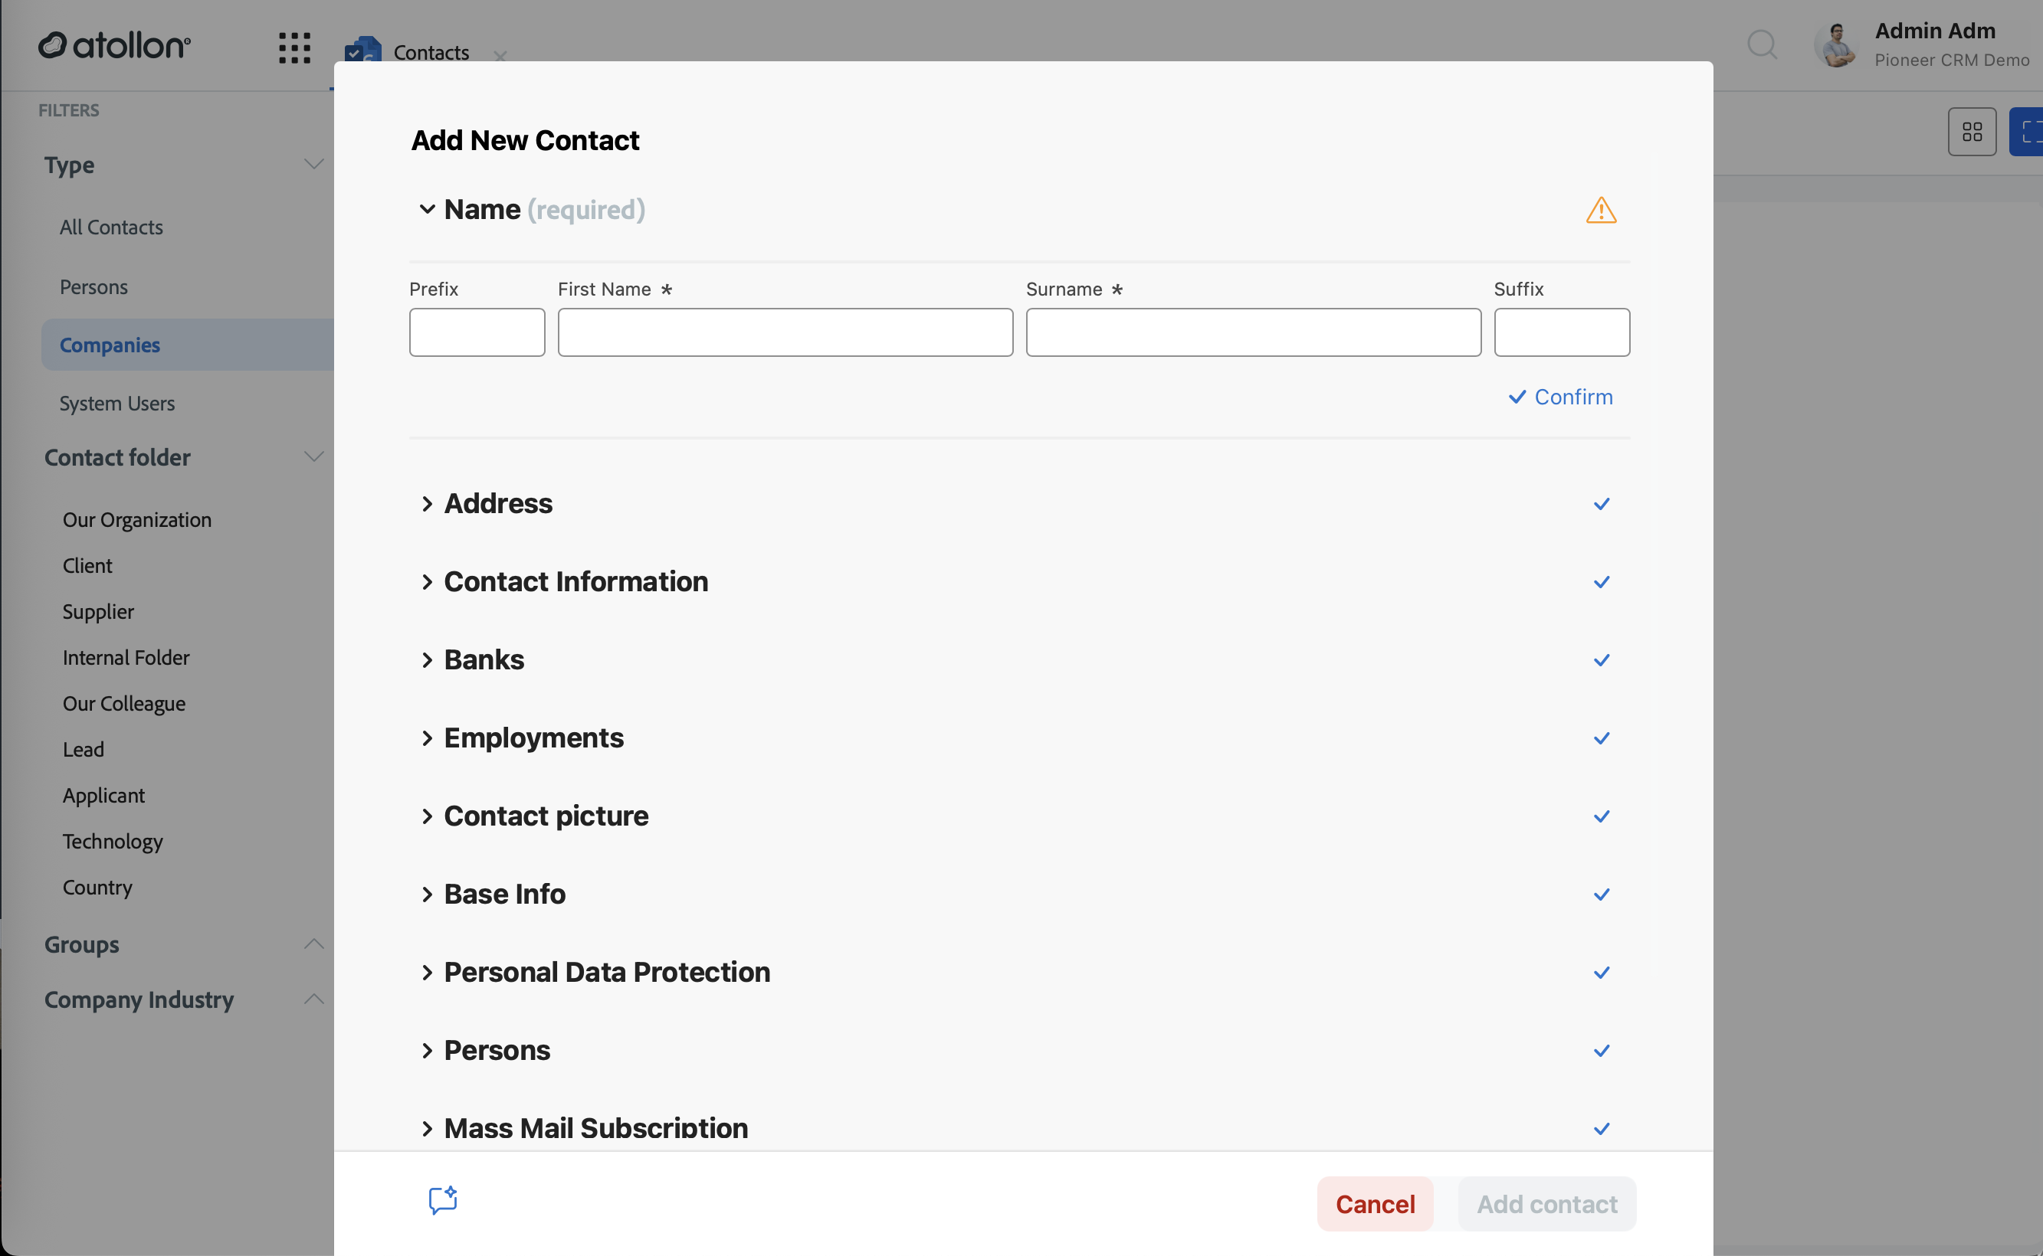Select Persons in Type filter
The width and height of the screenshot is (2043, 1256).
click(x=94, y=286)
